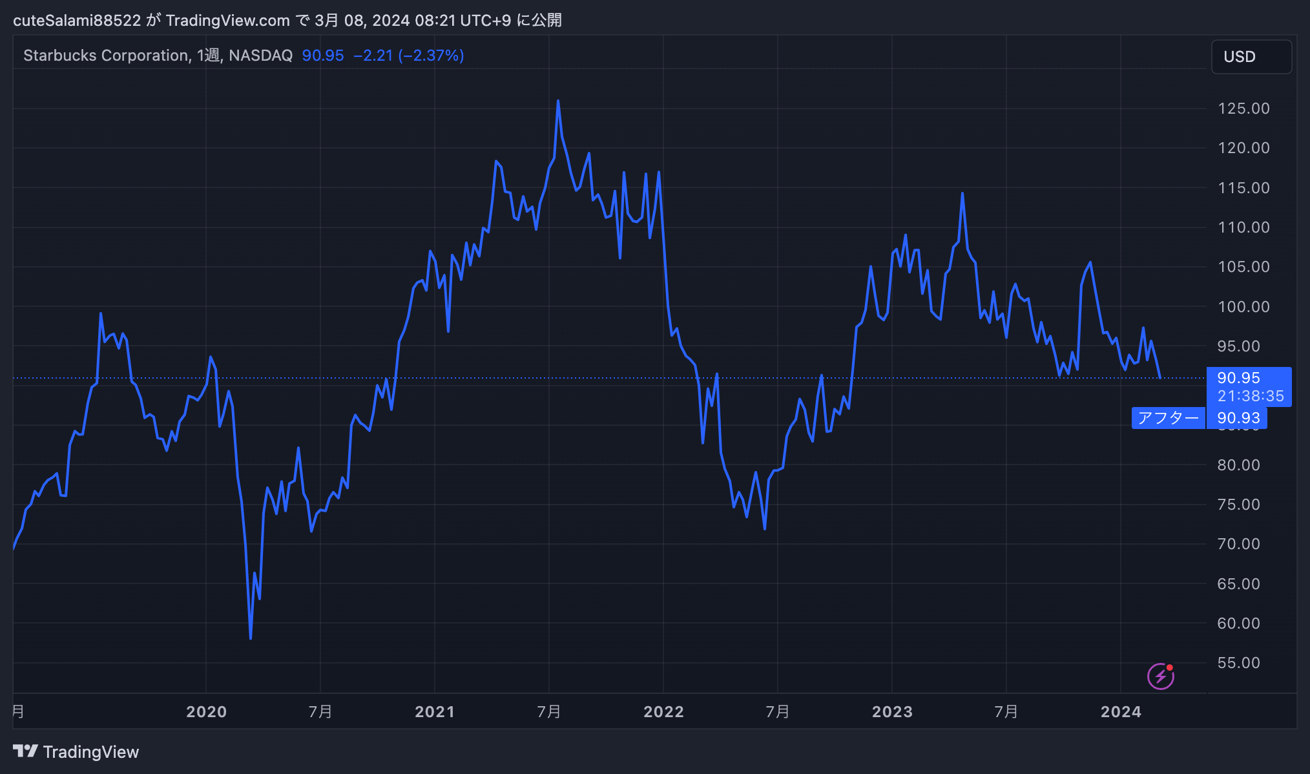Click the TradingView logo mark at bottom left
Image resolution: width=1310 pixels, height=774 pixels.
point(25,751)
